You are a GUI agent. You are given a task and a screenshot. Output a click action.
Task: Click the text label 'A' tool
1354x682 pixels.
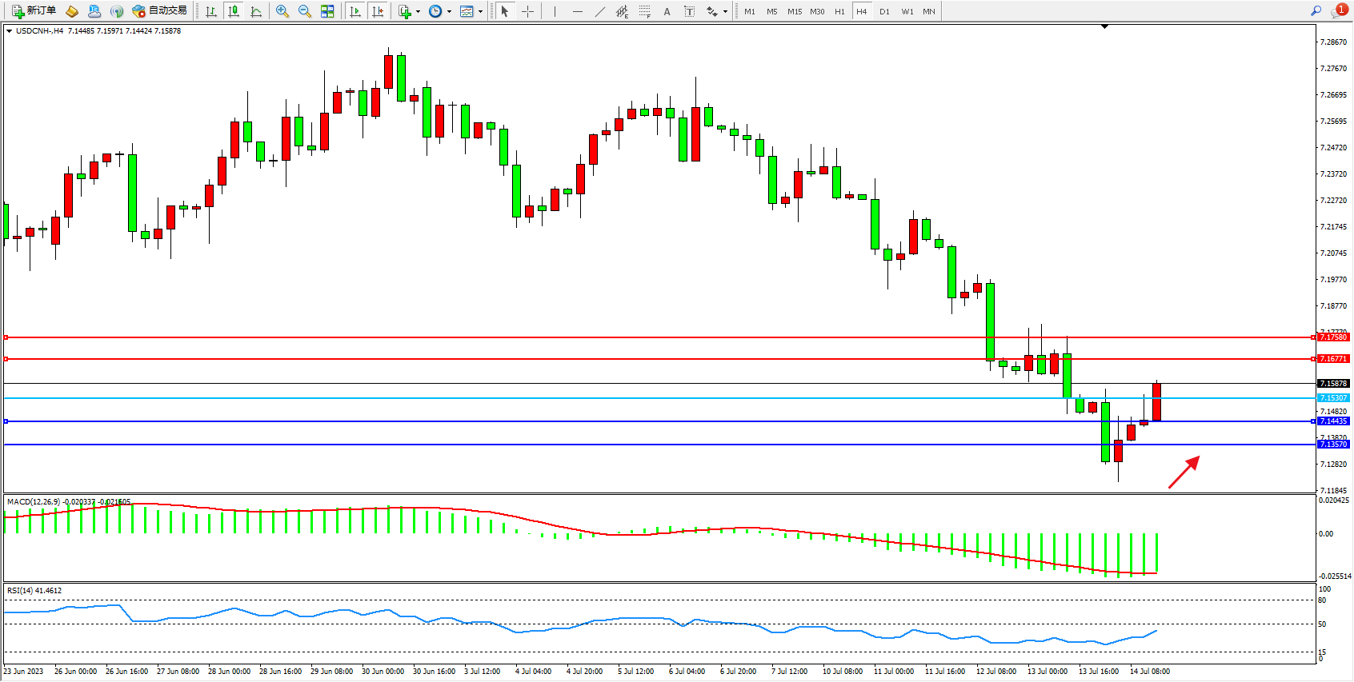[x=667, y=11]
